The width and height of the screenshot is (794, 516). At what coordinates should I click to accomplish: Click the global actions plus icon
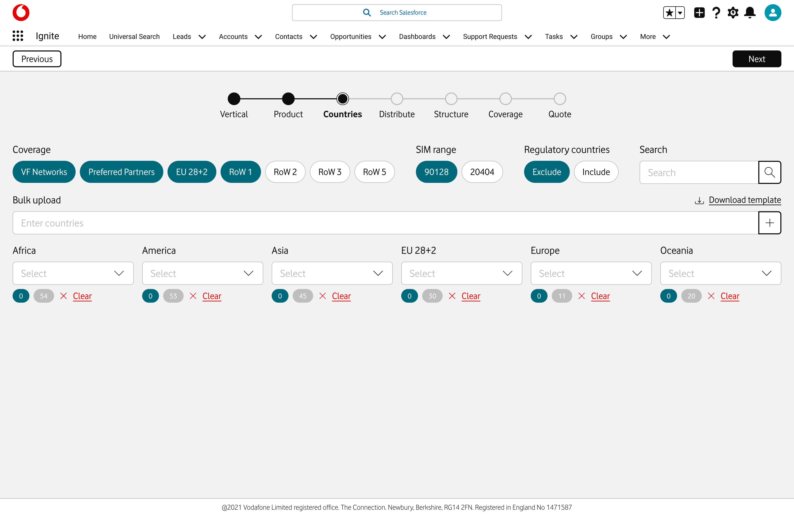pos(699,13)
